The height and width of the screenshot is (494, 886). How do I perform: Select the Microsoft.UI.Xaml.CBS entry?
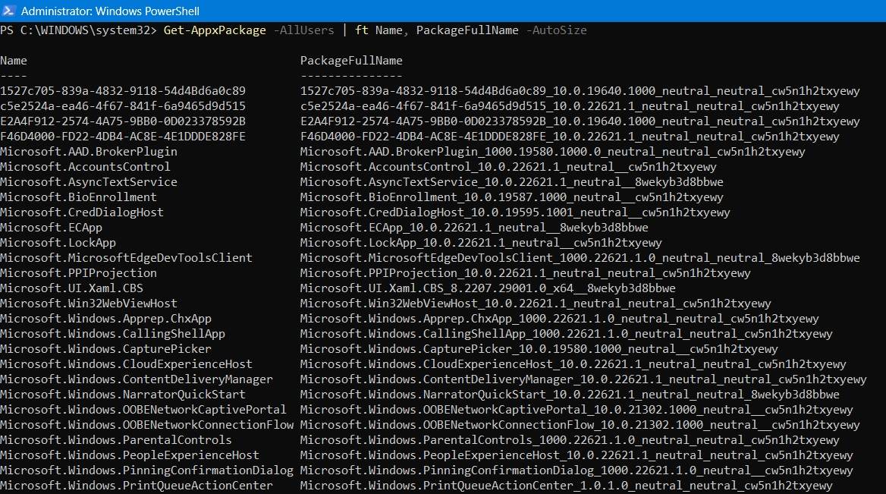coord(72,288)
